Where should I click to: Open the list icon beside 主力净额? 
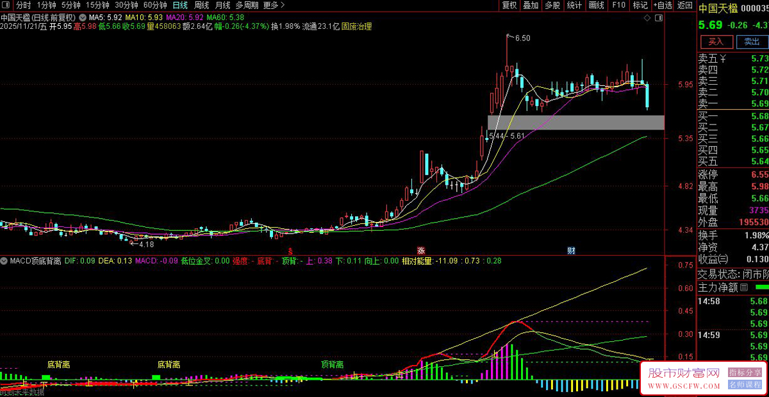[x=744, y=289]
